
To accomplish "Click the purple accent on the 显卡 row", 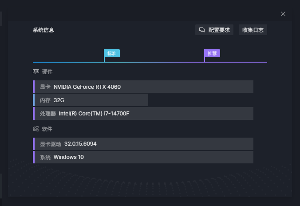I will click(34, 87).
